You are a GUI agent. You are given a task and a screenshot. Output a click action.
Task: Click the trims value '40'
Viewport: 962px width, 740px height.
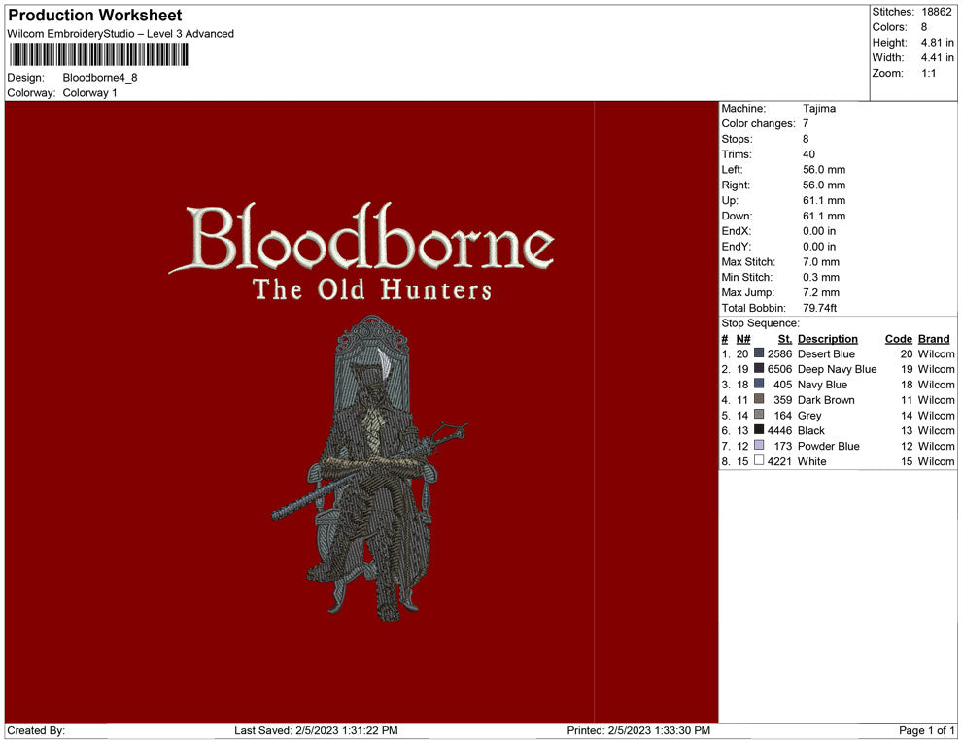click(x=809, y=154)
